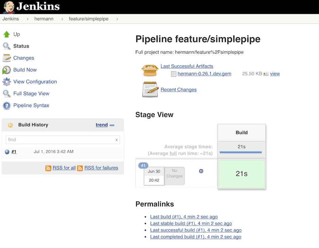Image resolution: width=319 pixels, height=248 pixels.
Task: Click the Pipeline Syntax globe icon
Action: click(7, 105)
